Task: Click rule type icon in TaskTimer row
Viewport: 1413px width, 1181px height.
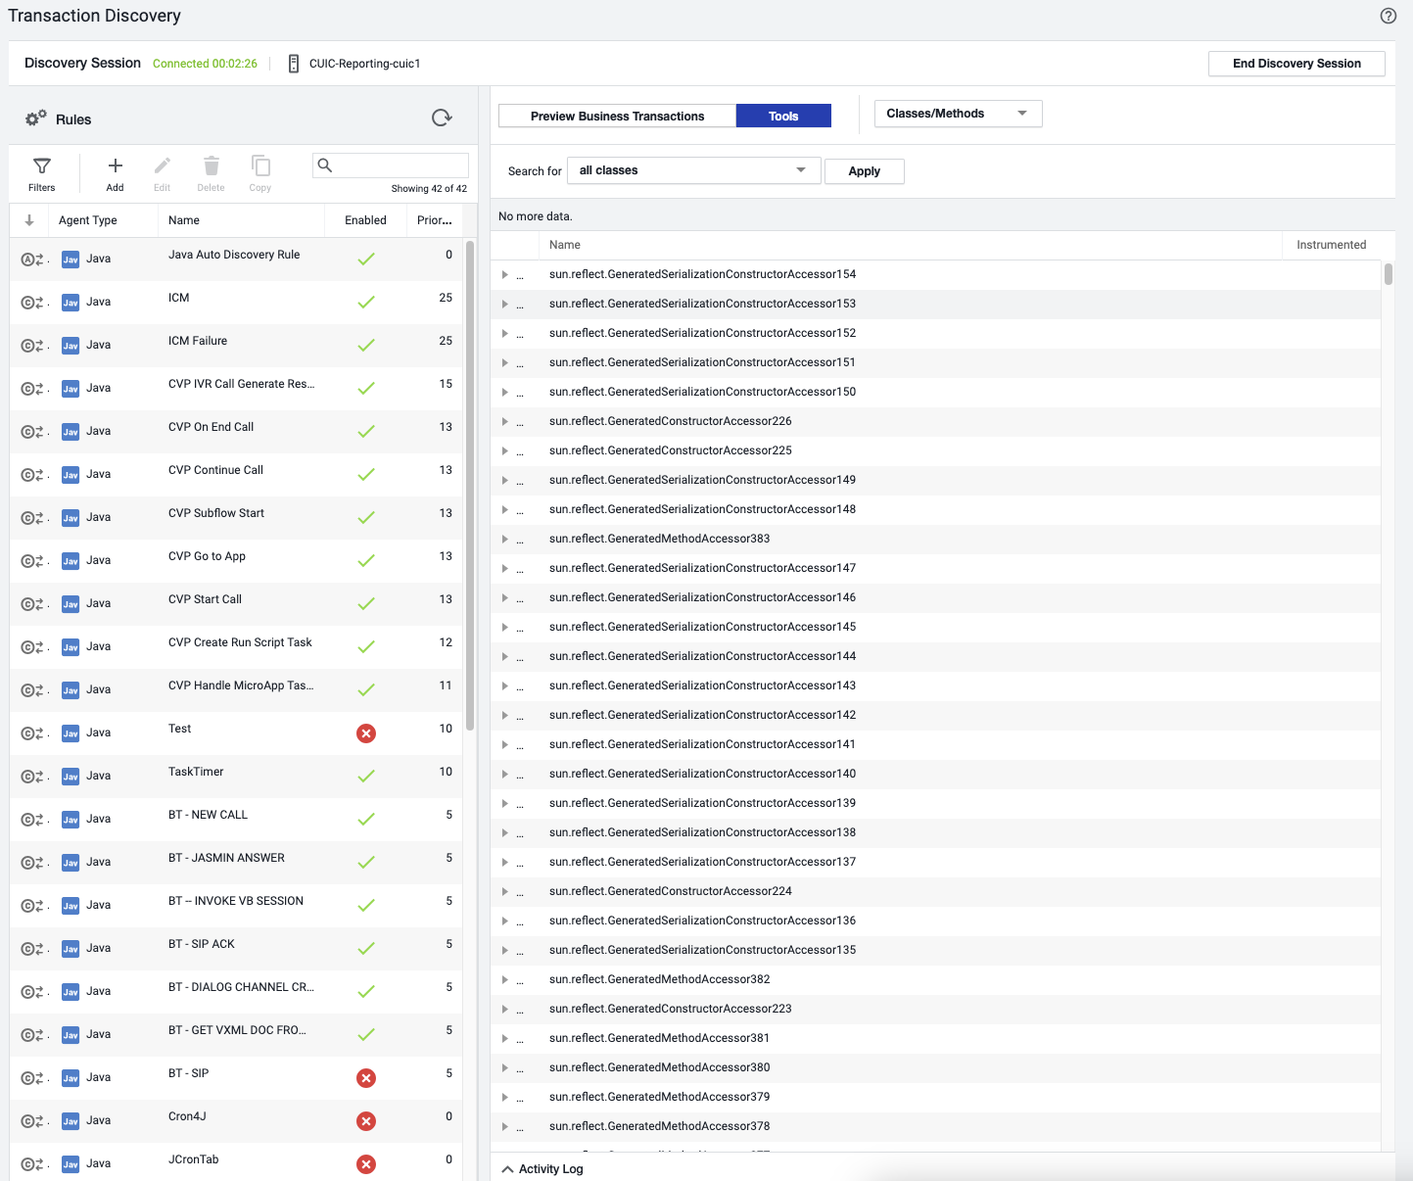Action: pos(33,777)
